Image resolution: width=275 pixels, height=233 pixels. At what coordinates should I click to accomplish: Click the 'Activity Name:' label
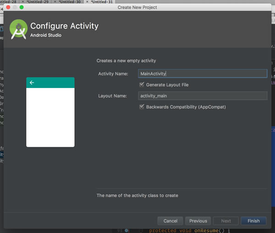113,74
